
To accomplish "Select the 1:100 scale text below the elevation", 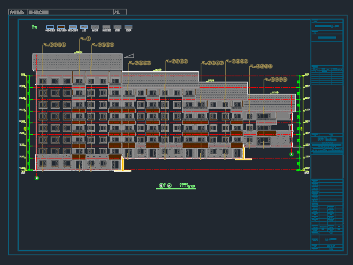I will (x=191, y=187).
